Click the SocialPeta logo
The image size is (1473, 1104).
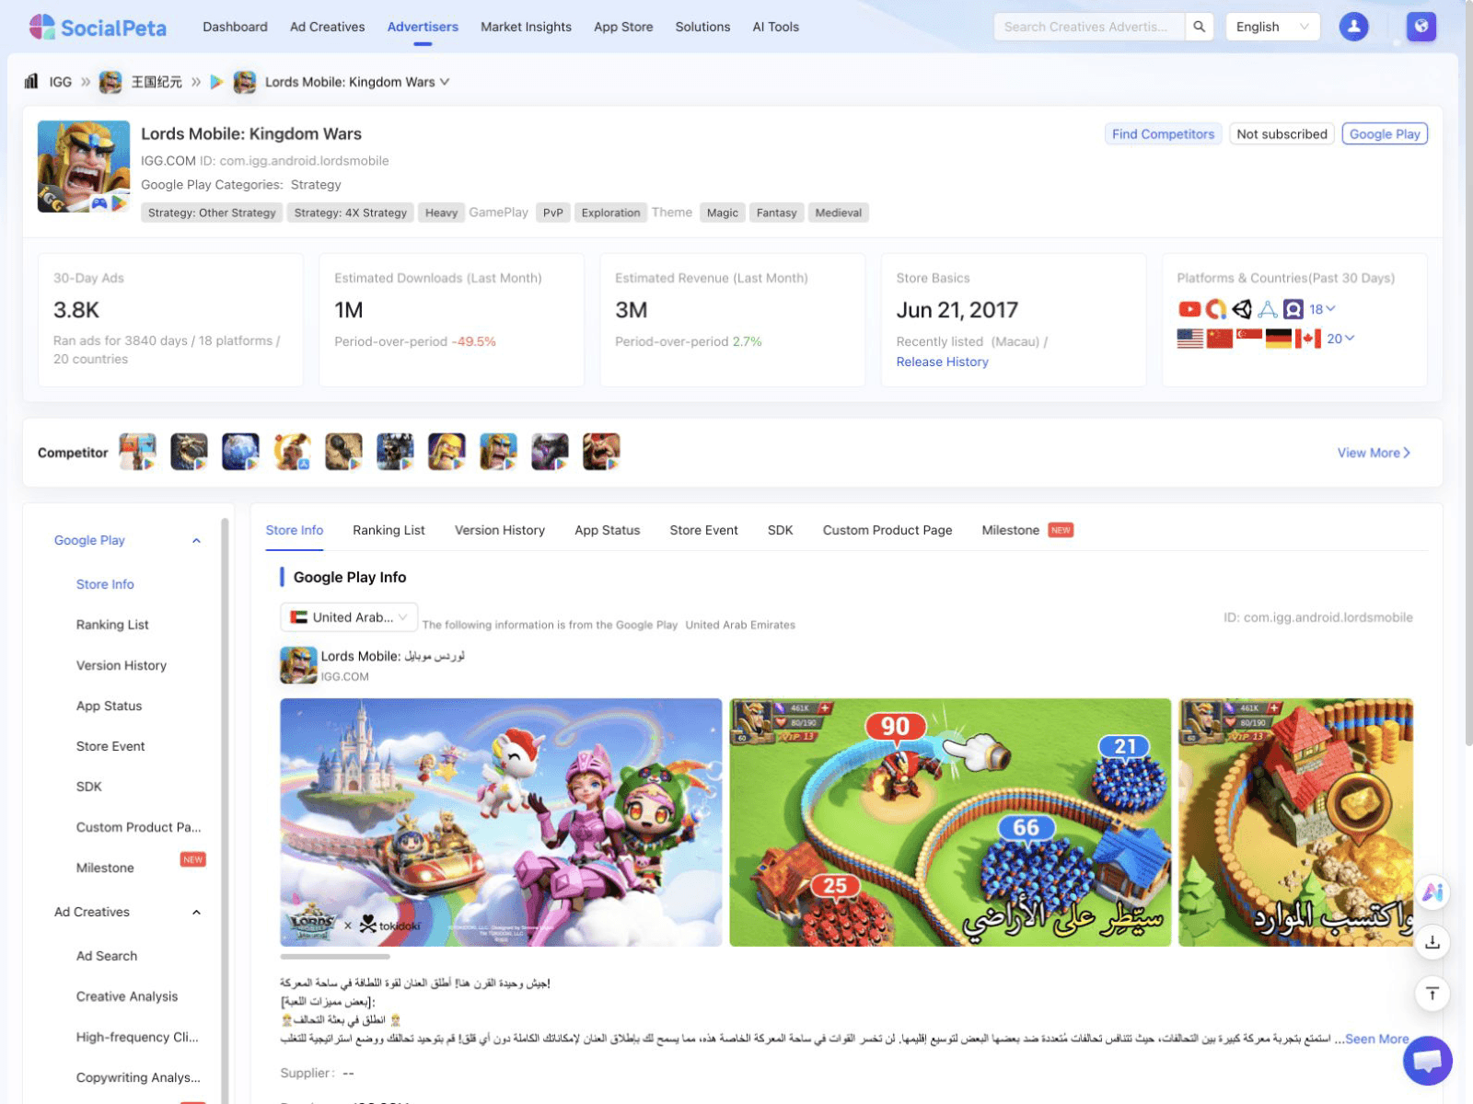[98, 28]
